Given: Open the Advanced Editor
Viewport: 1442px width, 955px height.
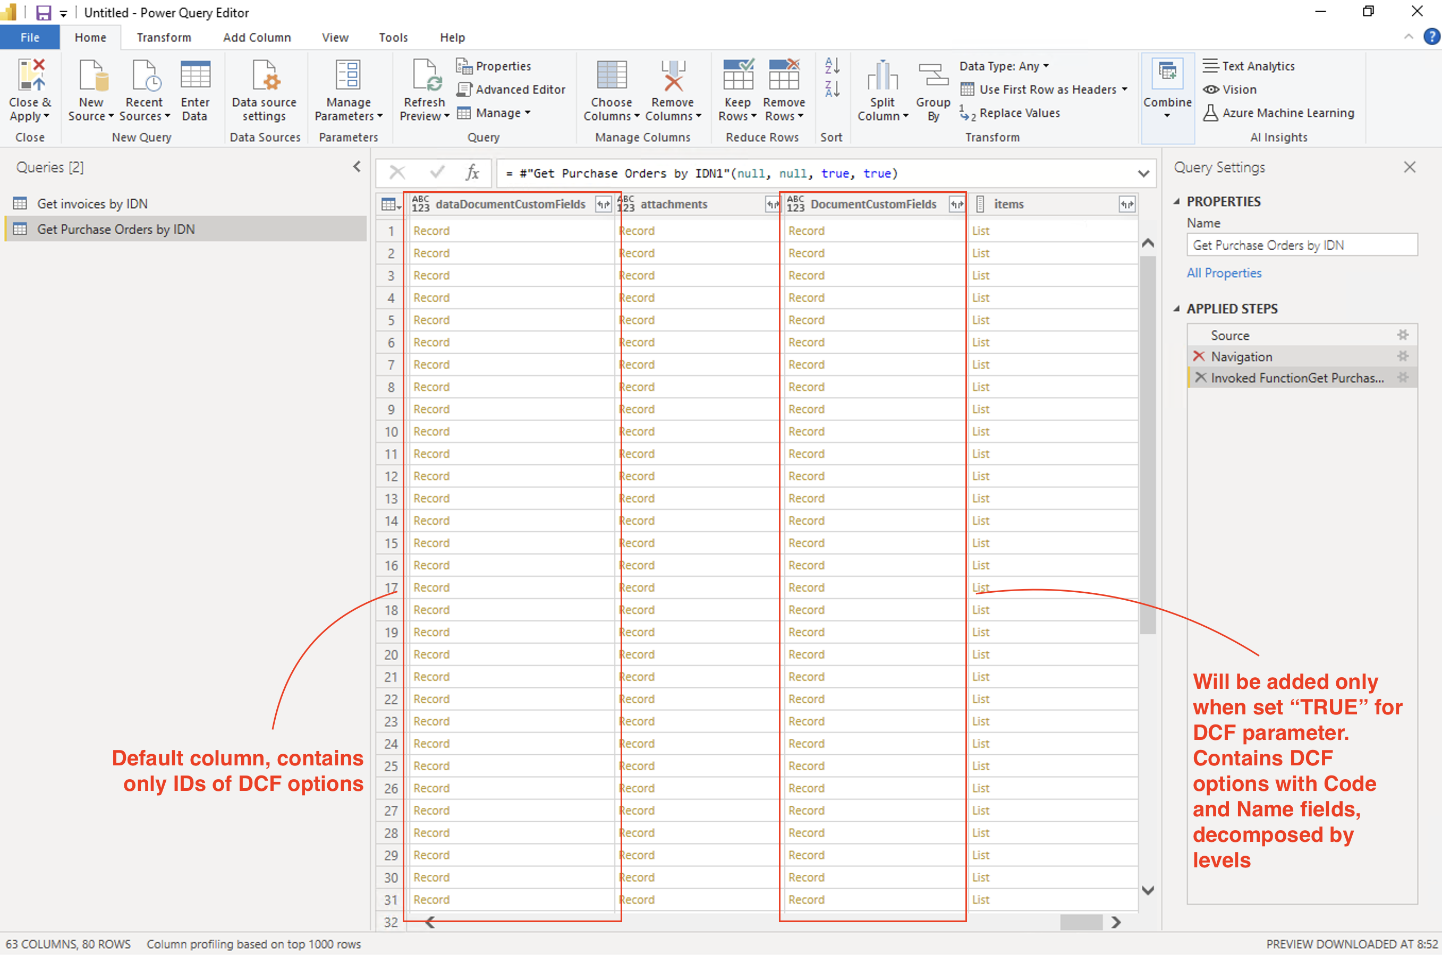Looking at the screenshot, I should coord(511,90).
